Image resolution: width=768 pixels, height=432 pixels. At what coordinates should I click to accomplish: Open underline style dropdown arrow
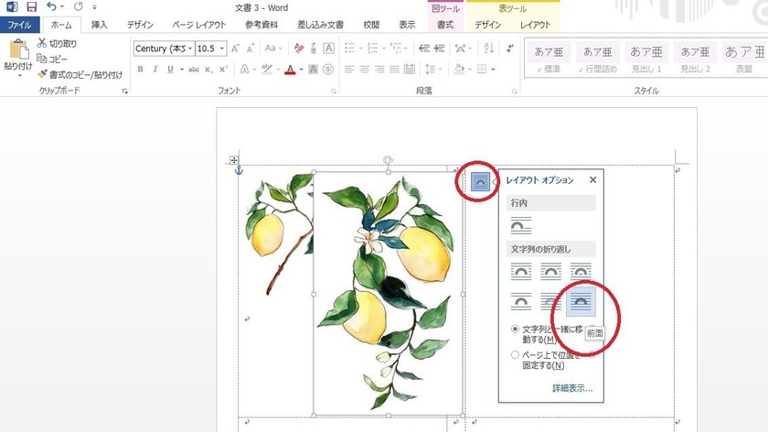click(182, 70)
